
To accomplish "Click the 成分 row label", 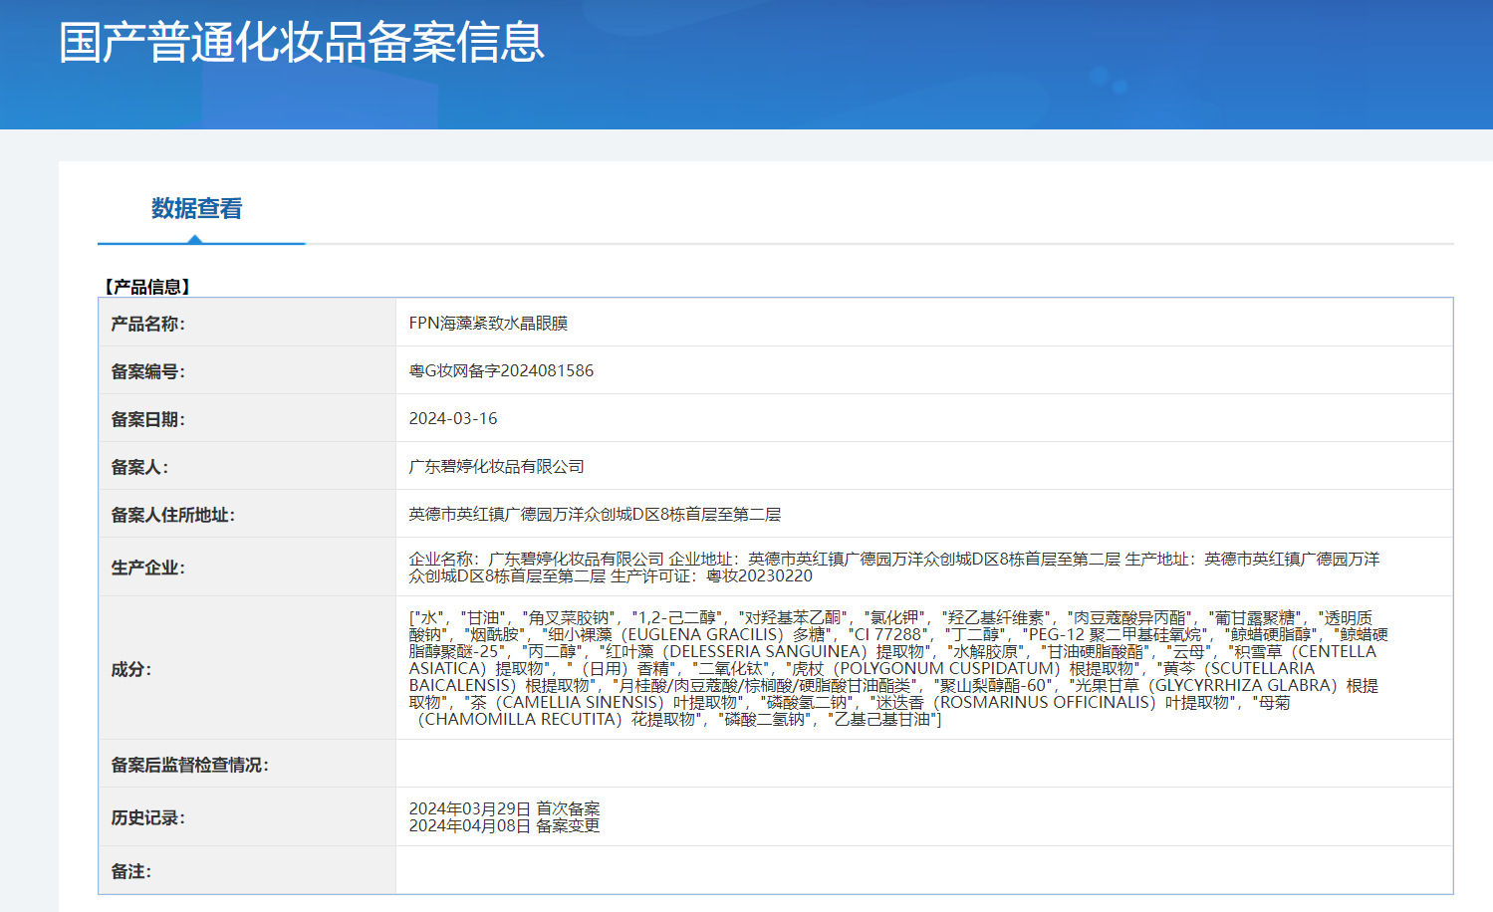I will [x=131, y=669].
